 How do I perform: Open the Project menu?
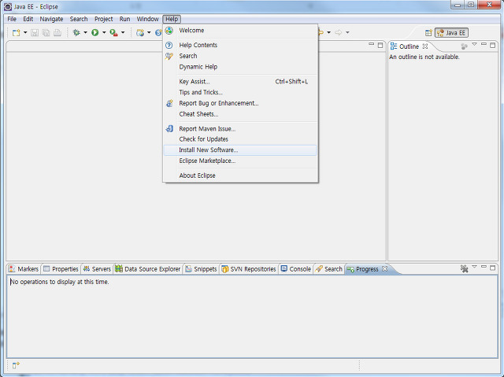click(x=103, y=19)
